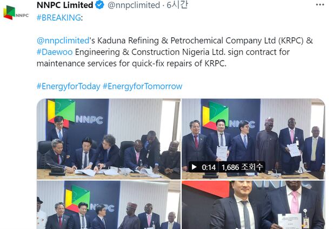Image resolution: width=333 pixels, height=229 pixels.
Task: Click the tweet body text about KRPC
Action: (175, 52)
